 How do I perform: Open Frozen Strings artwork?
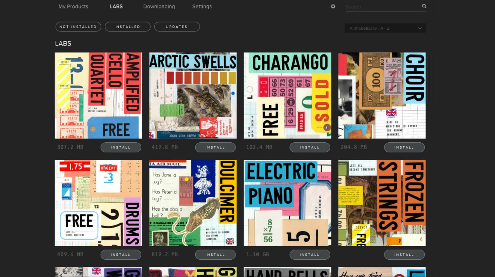pos(382,203)
